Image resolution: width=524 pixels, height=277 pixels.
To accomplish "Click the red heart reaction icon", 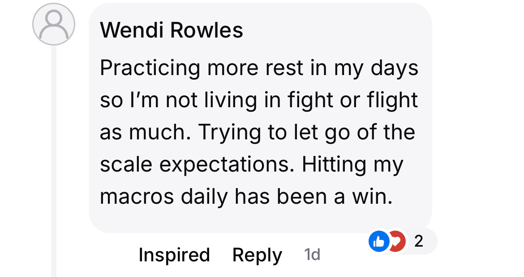I will pyautogui.click(x=397, y=242).
